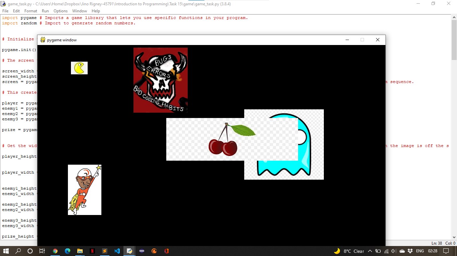Open the Run menu in IDLE
The height and width of the screenshot is (256, 457).
point(45,11)
